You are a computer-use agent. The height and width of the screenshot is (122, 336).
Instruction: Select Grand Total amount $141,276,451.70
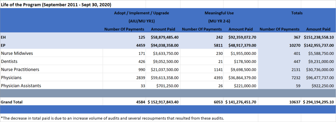click(x=241, y=102)
